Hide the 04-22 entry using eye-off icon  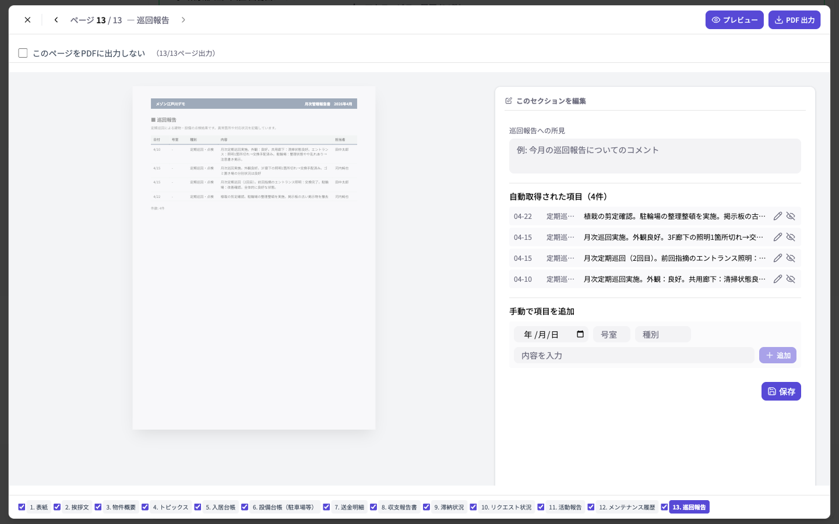(x=791, y=216)
